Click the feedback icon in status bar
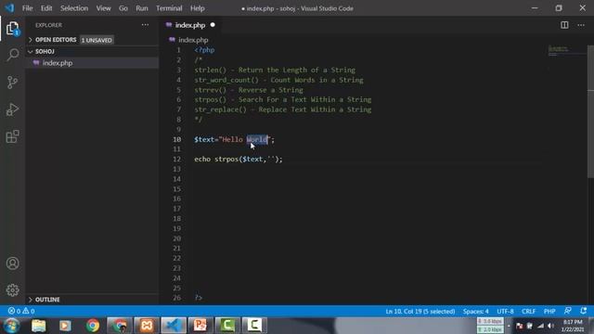Image resolution: width=594 pixels, height=334 pixels. [567, 311]
